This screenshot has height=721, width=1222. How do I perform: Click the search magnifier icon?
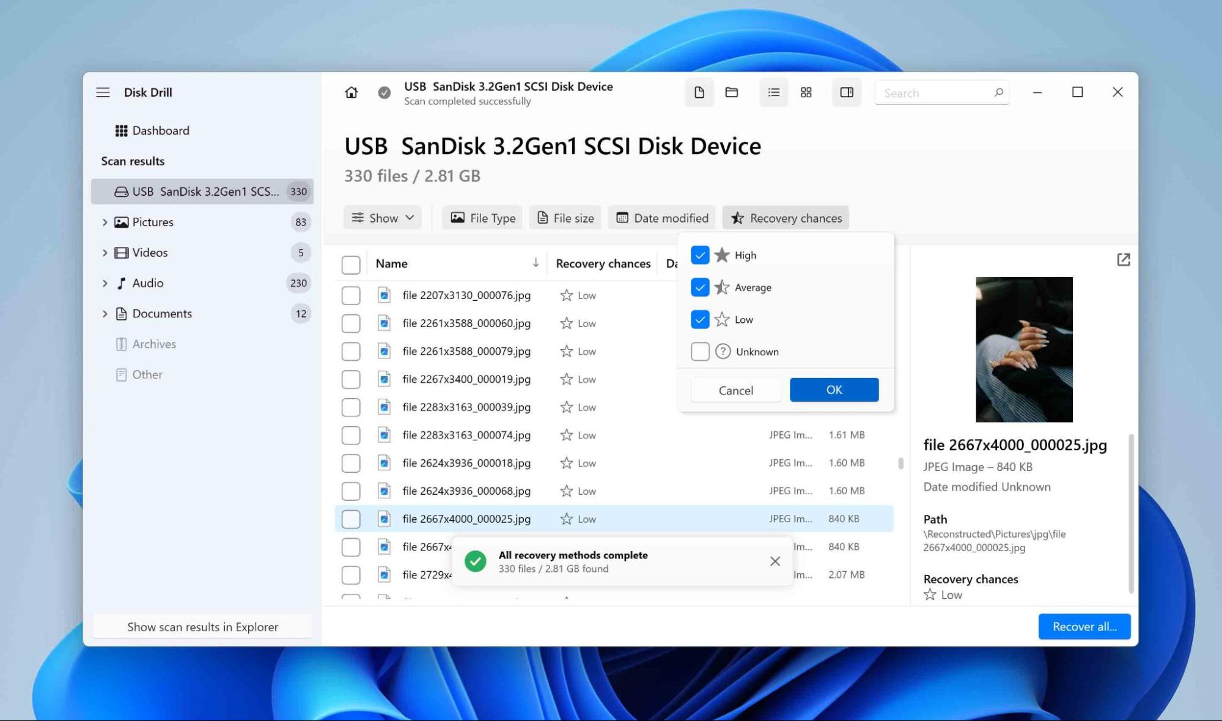tap(998, 92)
